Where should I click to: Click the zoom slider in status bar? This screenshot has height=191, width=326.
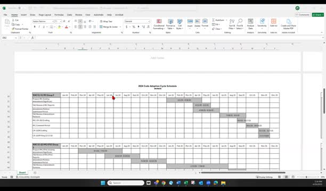307,177
